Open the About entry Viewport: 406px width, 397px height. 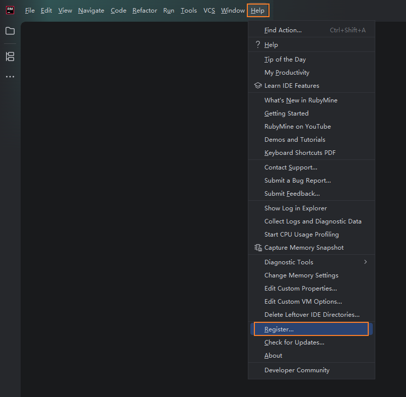click(311, 355)
